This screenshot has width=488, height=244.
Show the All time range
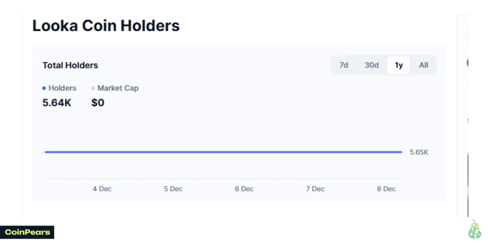pos(424,65)
